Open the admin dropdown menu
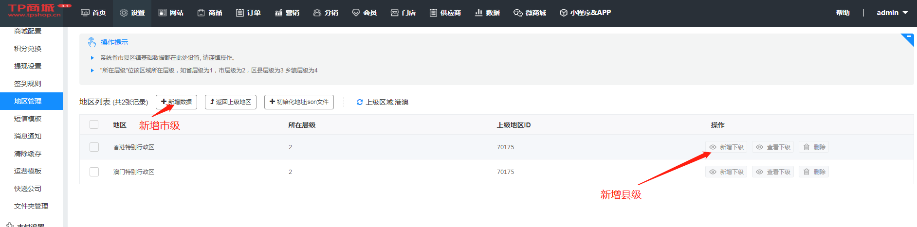Screen dimensions: 917x227 coord(892,13)
